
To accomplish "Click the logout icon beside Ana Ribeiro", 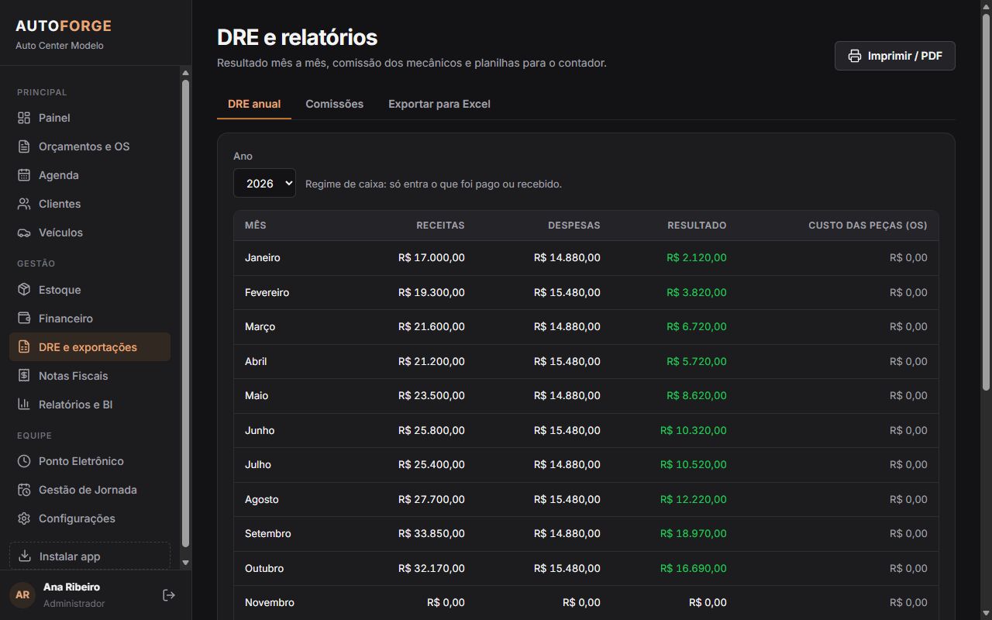I will click(169, 595).
